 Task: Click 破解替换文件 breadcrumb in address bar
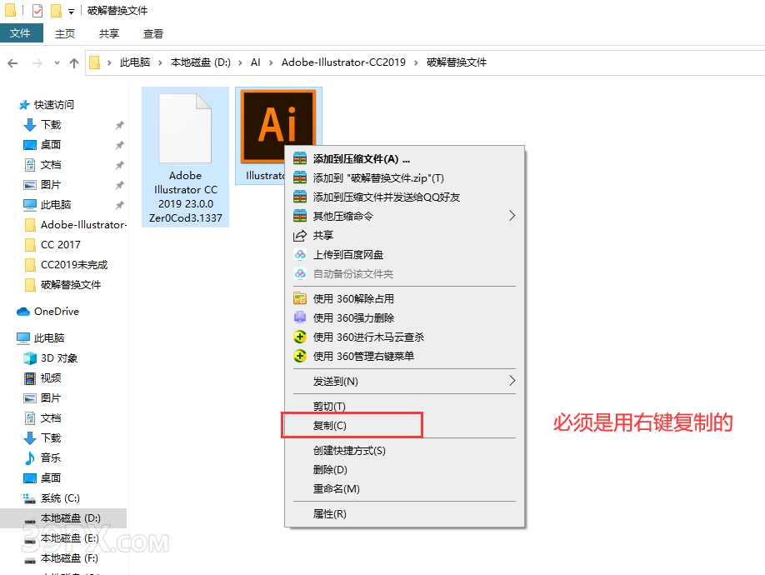[x=457, y=62]
